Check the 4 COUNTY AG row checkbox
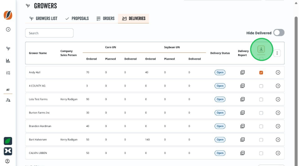This screenshot has width=299, height=166. coord(261,86)
